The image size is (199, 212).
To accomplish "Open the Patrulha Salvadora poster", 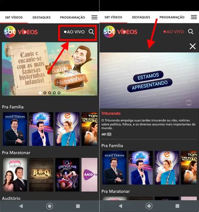I will pyautogui.click(x=67, y=174).
